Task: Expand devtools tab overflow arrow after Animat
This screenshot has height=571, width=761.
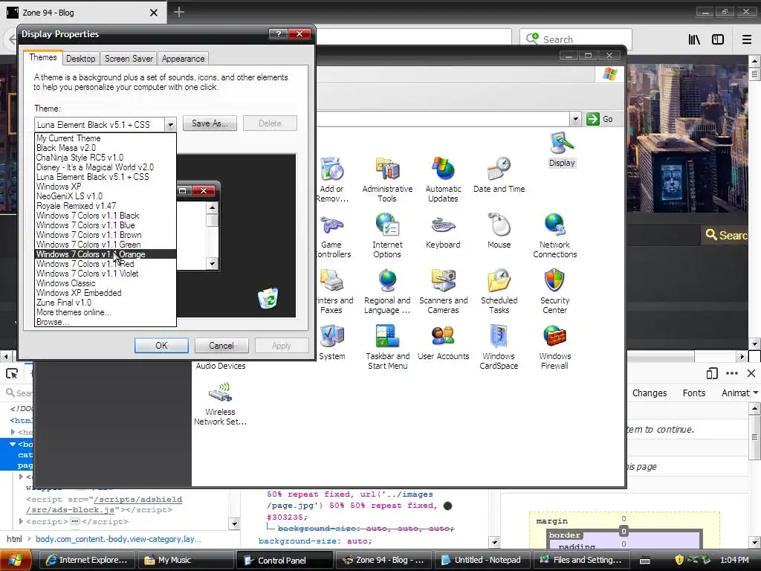Action: click(x=755, y=393)
